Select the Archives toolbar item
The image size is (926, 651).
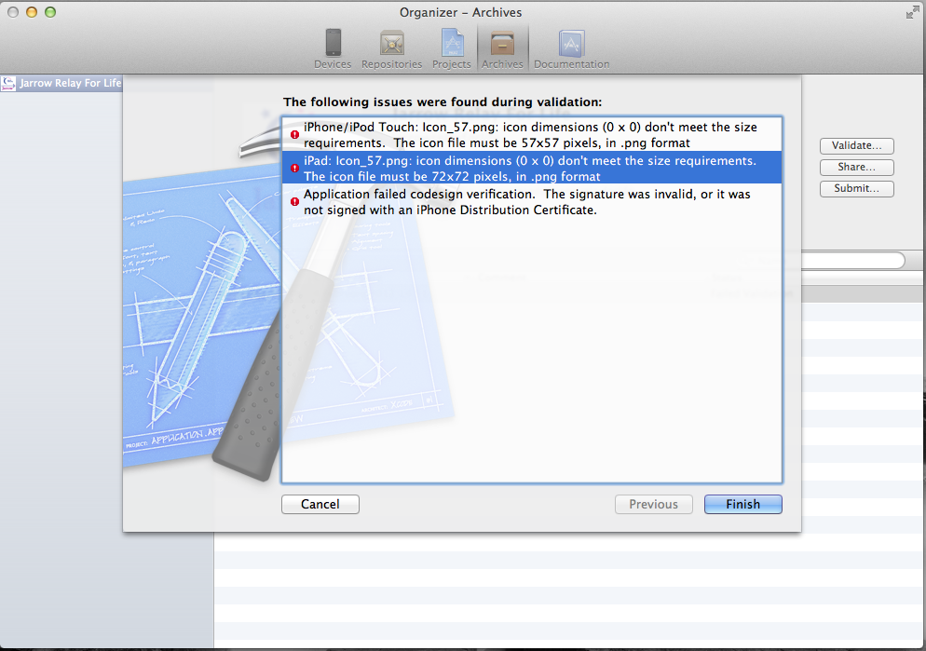point(502,49)
